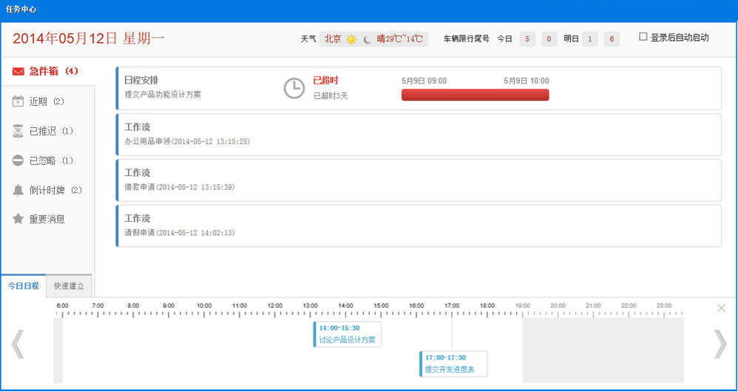
Task: Select the 近期 calendar icon
Action: (x=18, y=101)
